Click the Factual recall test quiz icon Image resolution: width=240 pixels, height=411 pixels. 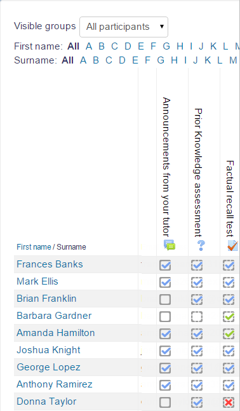click(x=232, y=246)
